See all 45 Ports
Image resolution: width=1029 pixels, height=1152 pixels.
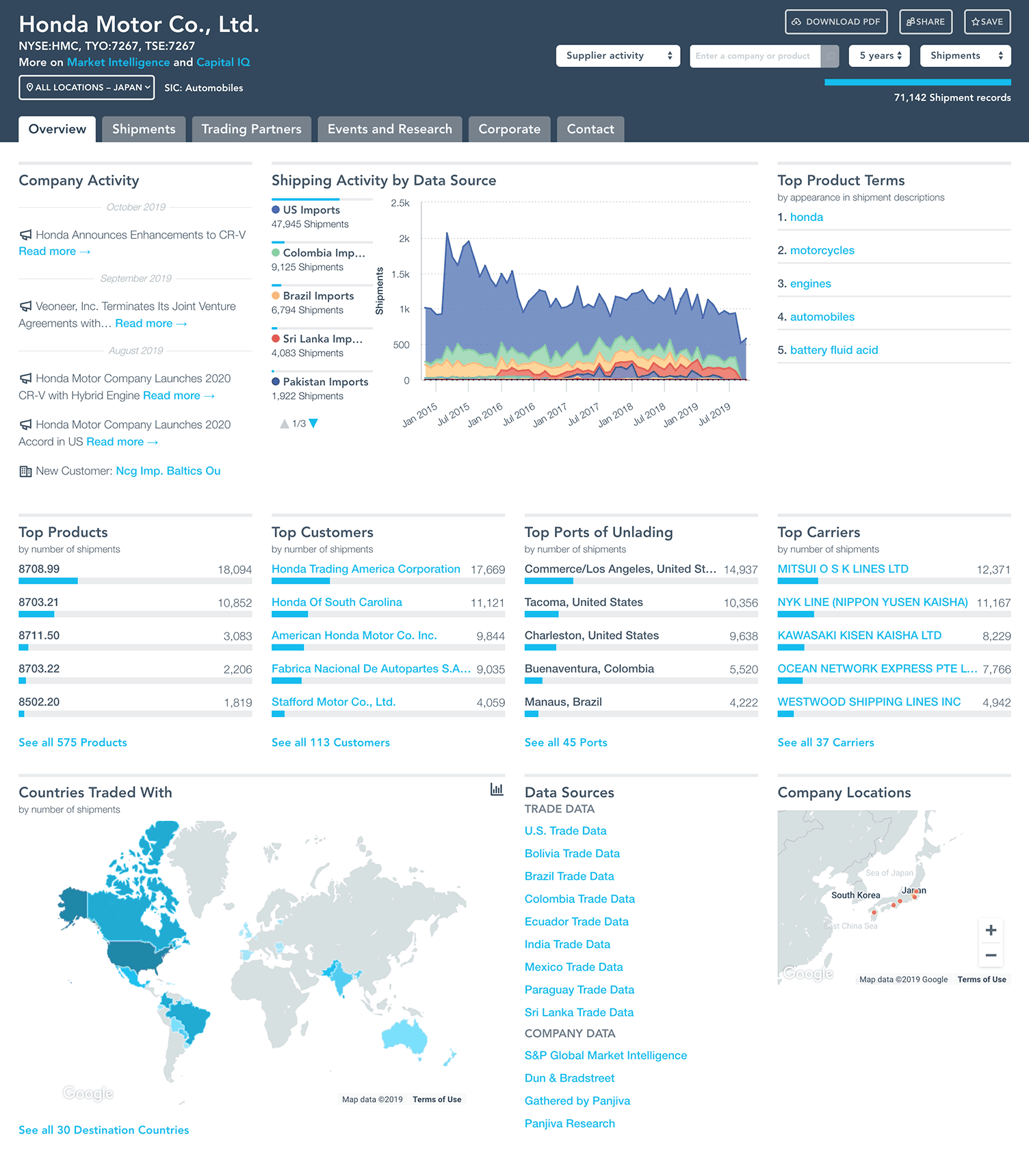pyautogui.click(x=566, y=743)
